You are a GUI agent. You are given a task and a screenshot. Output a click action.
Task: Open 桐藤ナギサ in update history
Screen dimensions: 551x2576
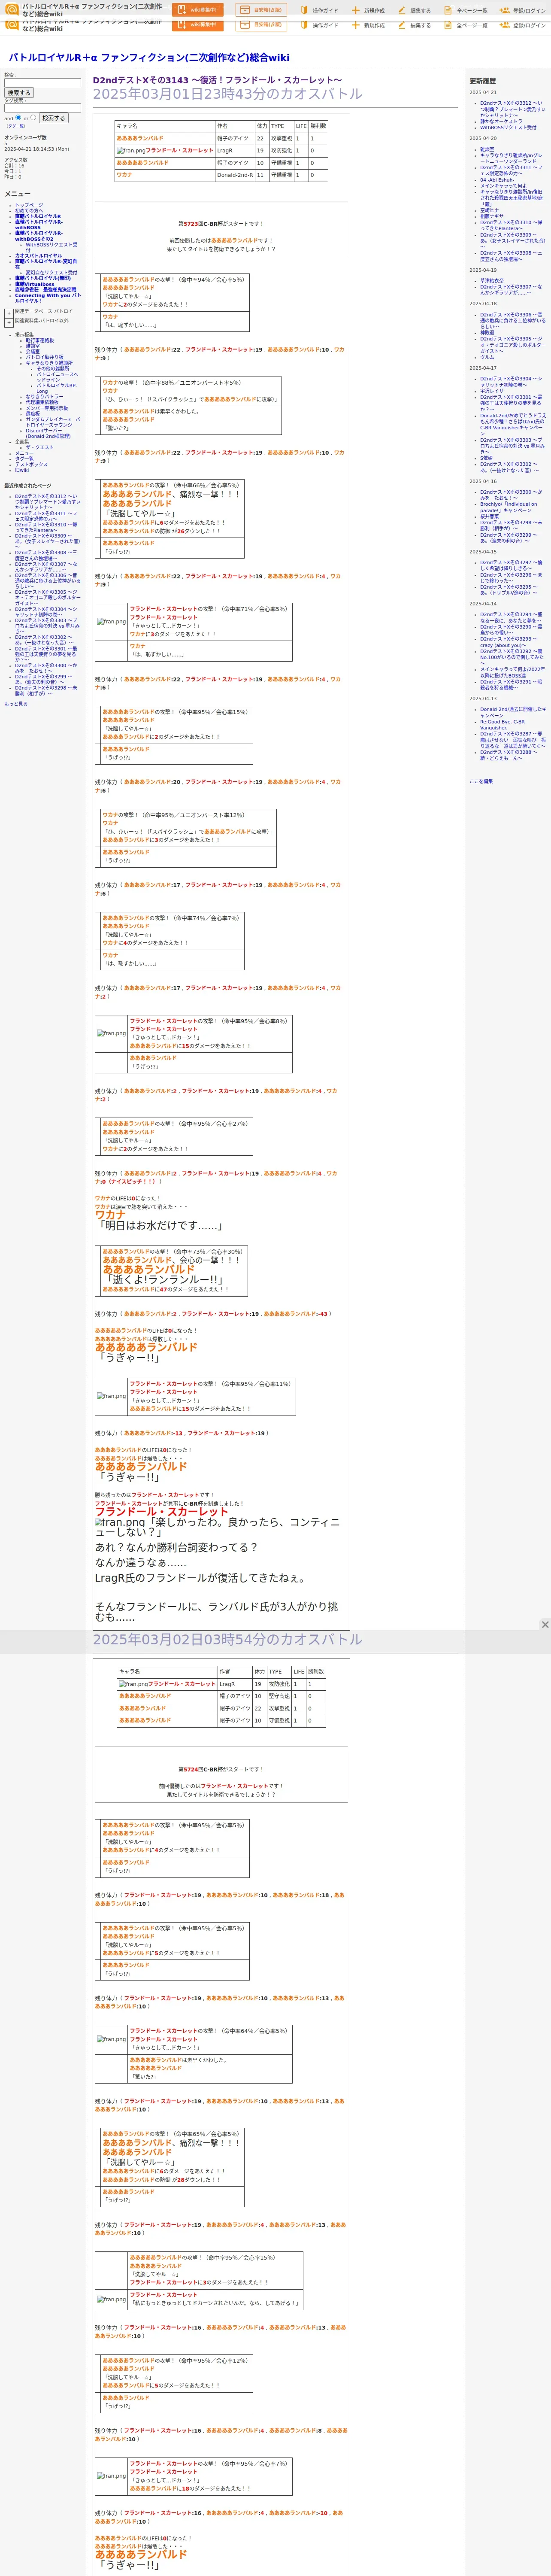coord(492,216)
